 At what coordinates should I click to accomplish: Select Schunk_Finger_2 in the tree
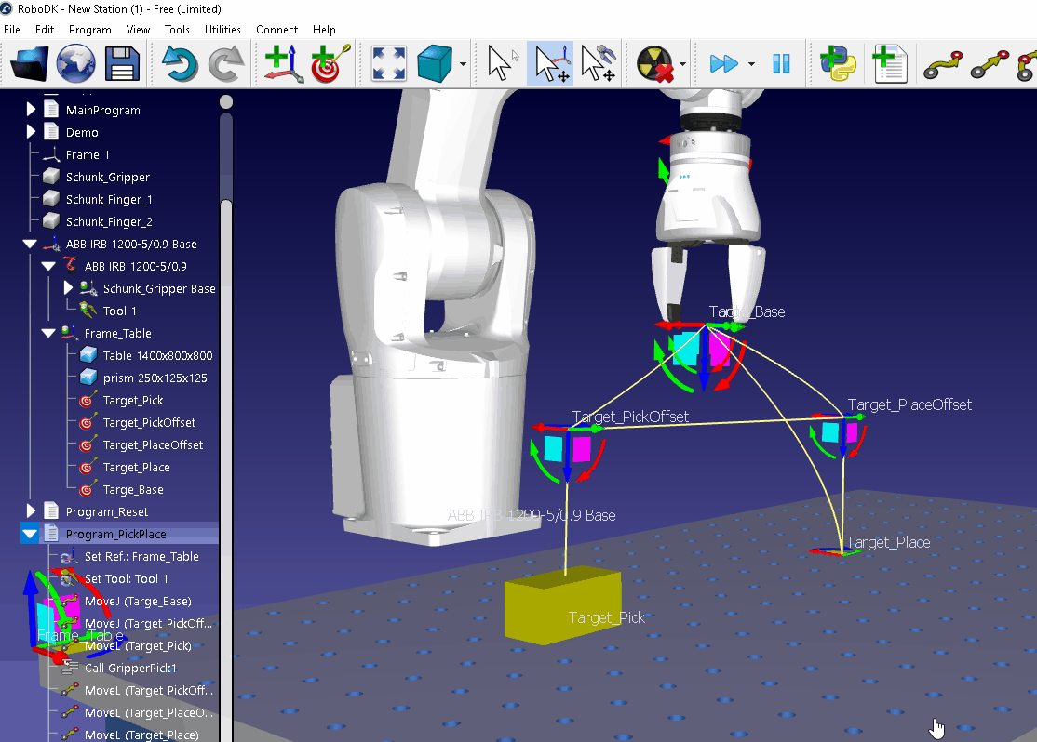[x=109, y=222]
